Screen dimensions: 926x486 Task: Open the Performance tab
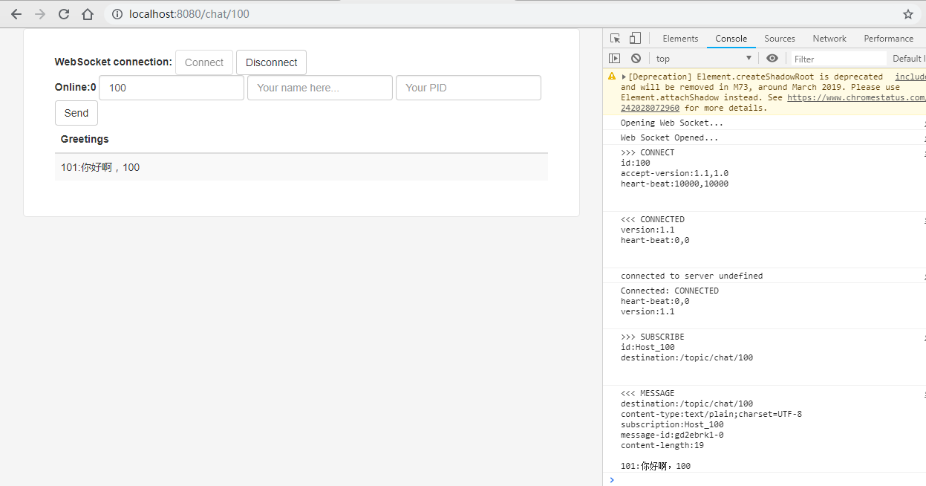889,39
